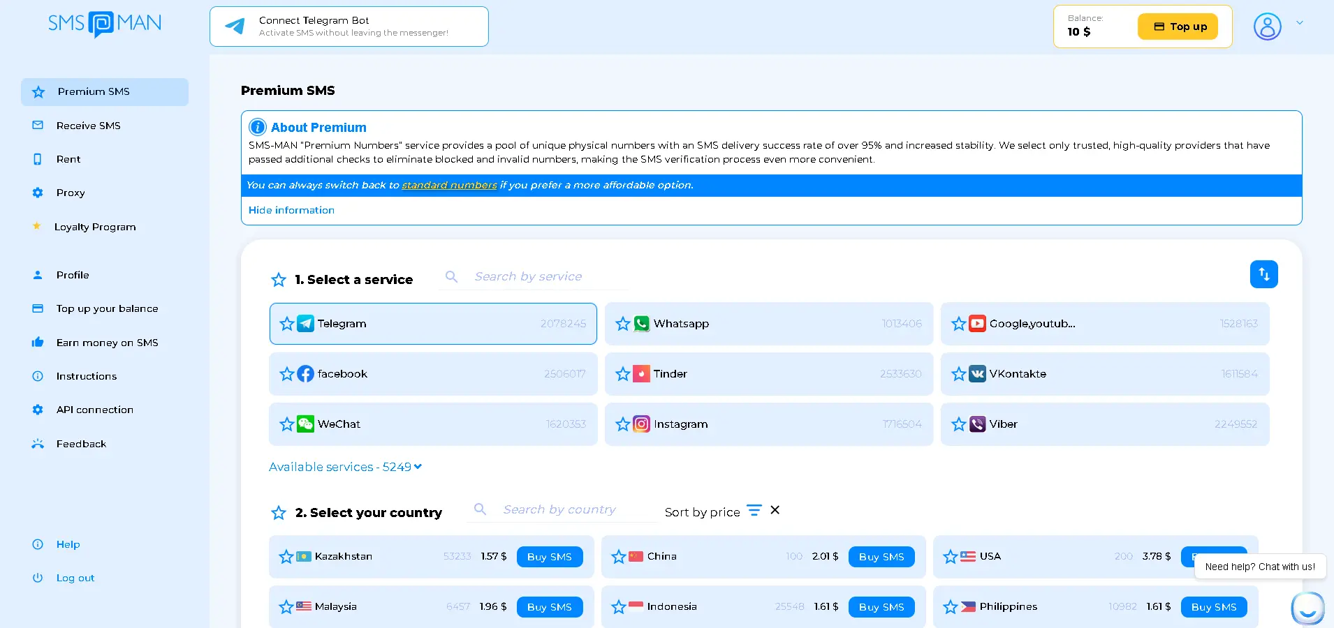Image resolution: width=1334 pixels, height=628 pixels.
Task: Click the standard numbers link
Action: click(x=449, y=185)
